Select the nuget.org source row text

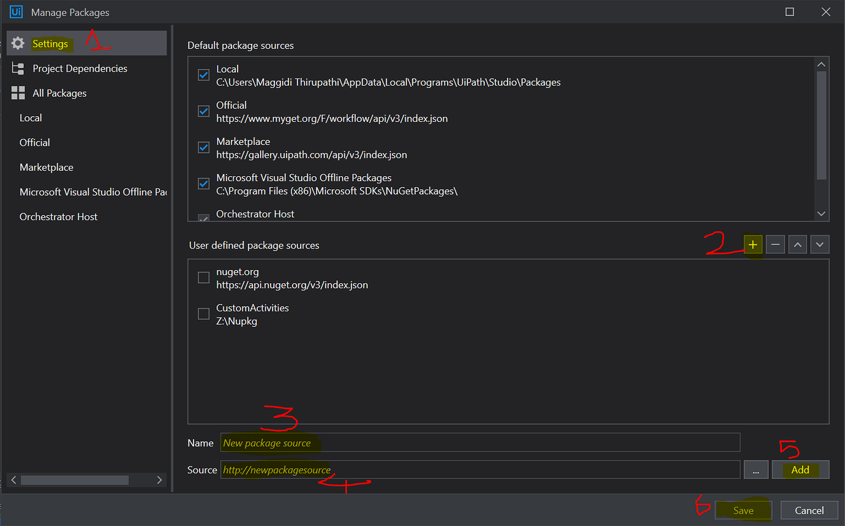tap(238, 272)
